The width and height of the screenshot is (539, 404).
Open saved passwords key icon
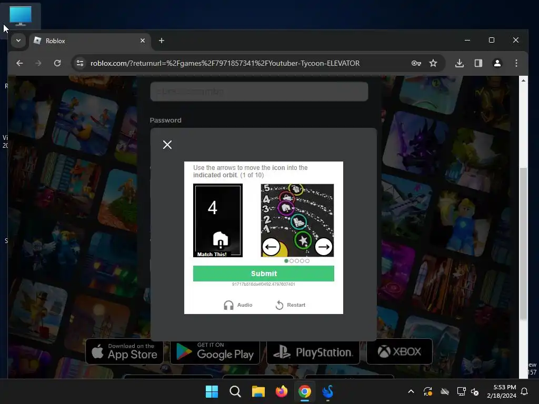point(416,63)
